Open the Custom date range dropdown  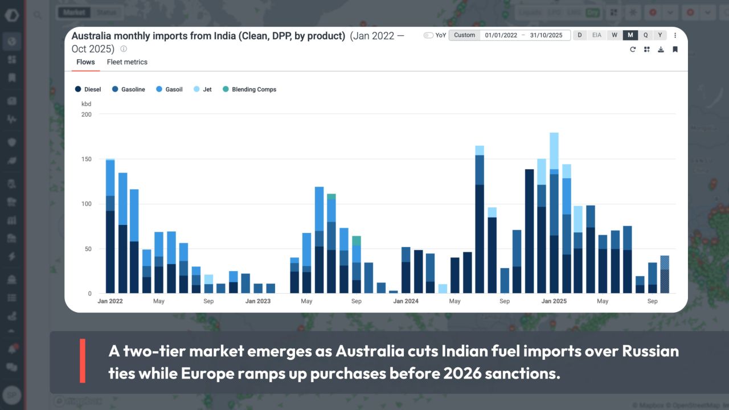(x=464, y=35)
